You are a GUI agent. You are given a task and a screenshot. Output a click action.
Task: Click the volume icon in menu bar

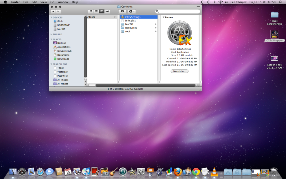(x=226, y=2)
